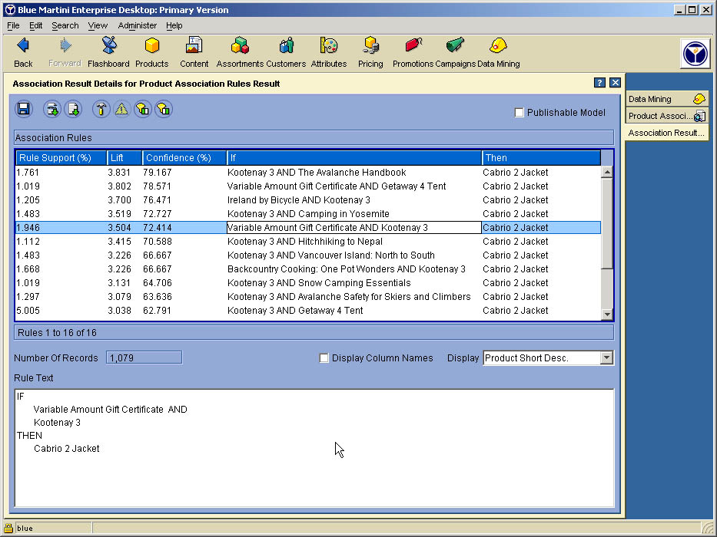
Task: Open the Pricing toolbar icon
Action: pyautogui.click(x=371, y=45)
